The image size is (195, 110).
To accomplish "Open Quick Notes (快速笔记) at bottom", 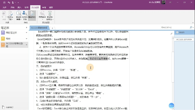I will click(x=7, y=107).
